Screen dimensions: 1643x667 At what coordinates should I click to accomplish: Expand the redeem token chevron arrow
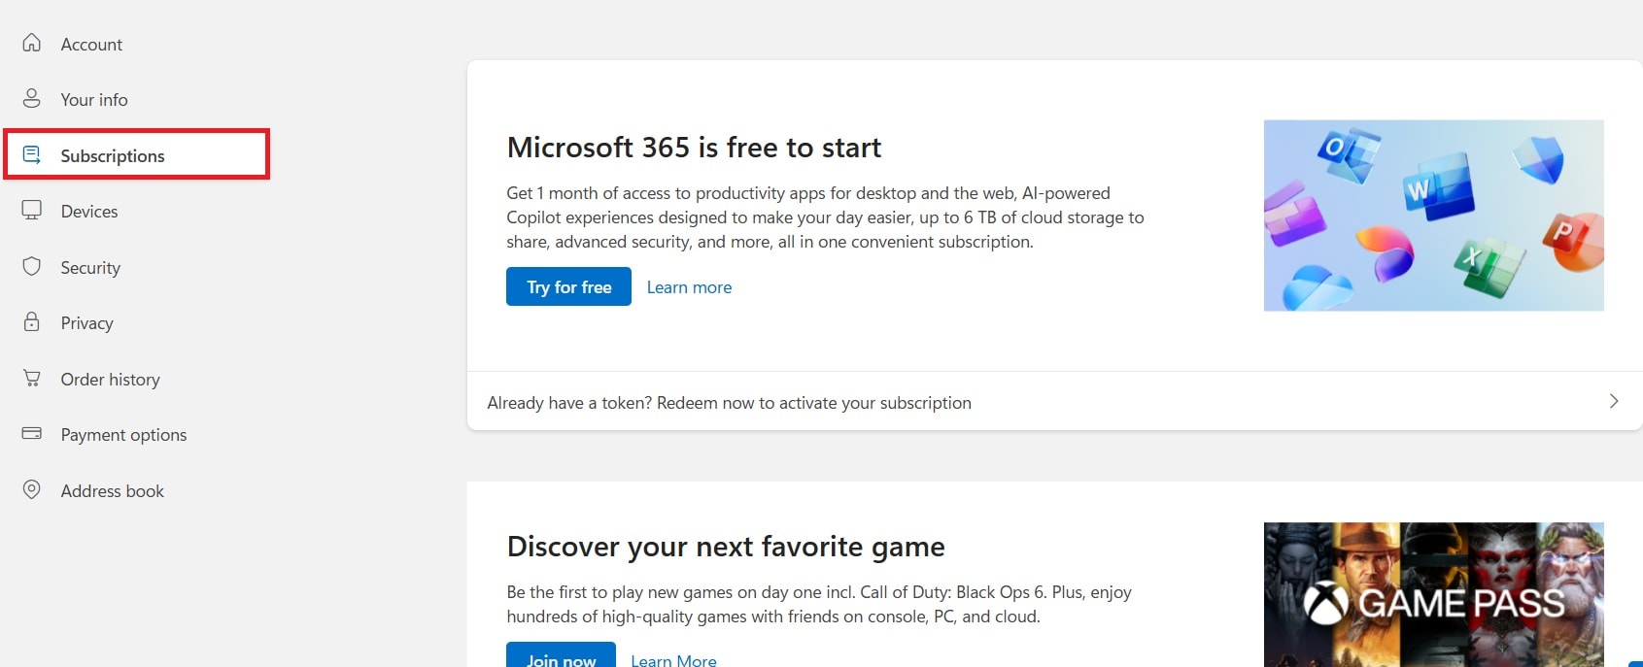tap(1613, 401)
